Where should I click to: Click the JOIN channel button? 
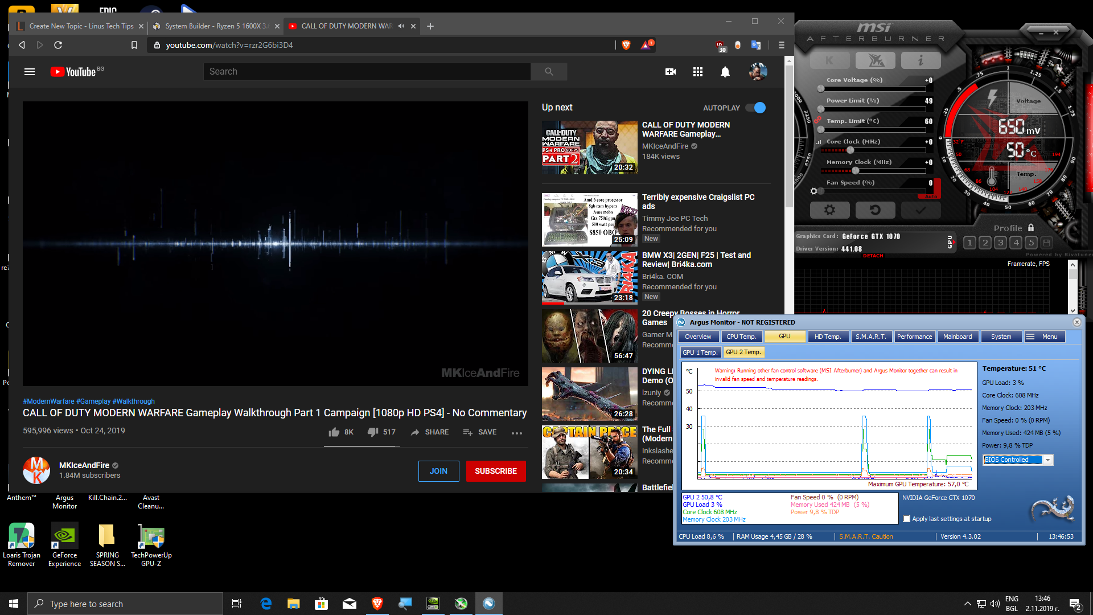(x=438, y=471)
